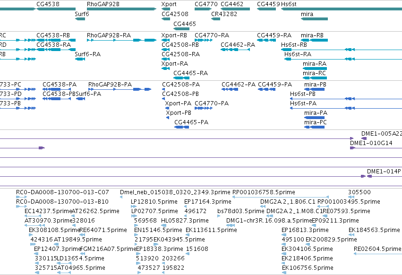Image resolution: width=402 pixels, height=275 pixels.
Task: Click EST AT26262.5prime
Action: point(95,211)
